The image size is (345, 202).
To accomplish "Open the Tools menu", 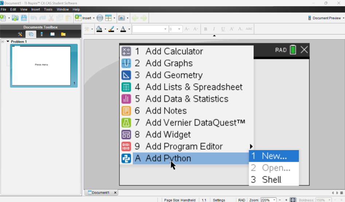I will (48, 9).
